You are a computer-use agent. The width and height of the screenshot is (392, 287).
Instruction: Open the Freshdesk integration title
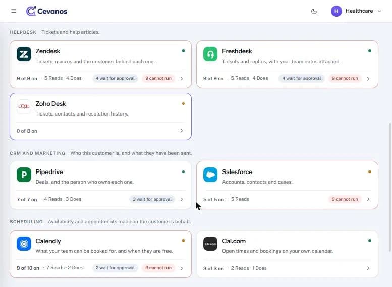tap(237, 51)
